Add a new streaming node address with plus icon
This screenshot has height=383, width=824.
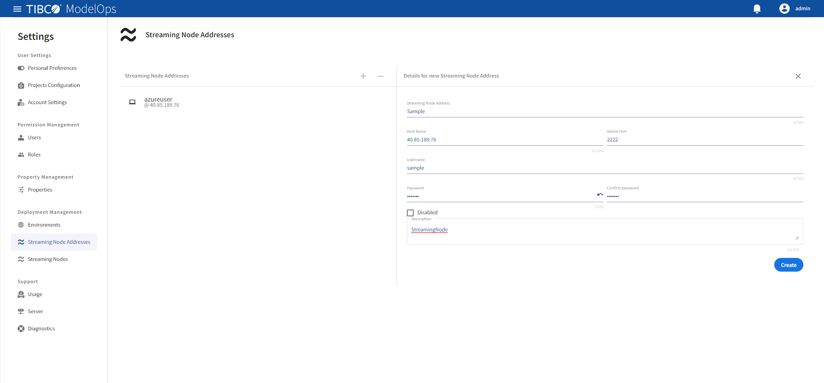pos(363,76)
